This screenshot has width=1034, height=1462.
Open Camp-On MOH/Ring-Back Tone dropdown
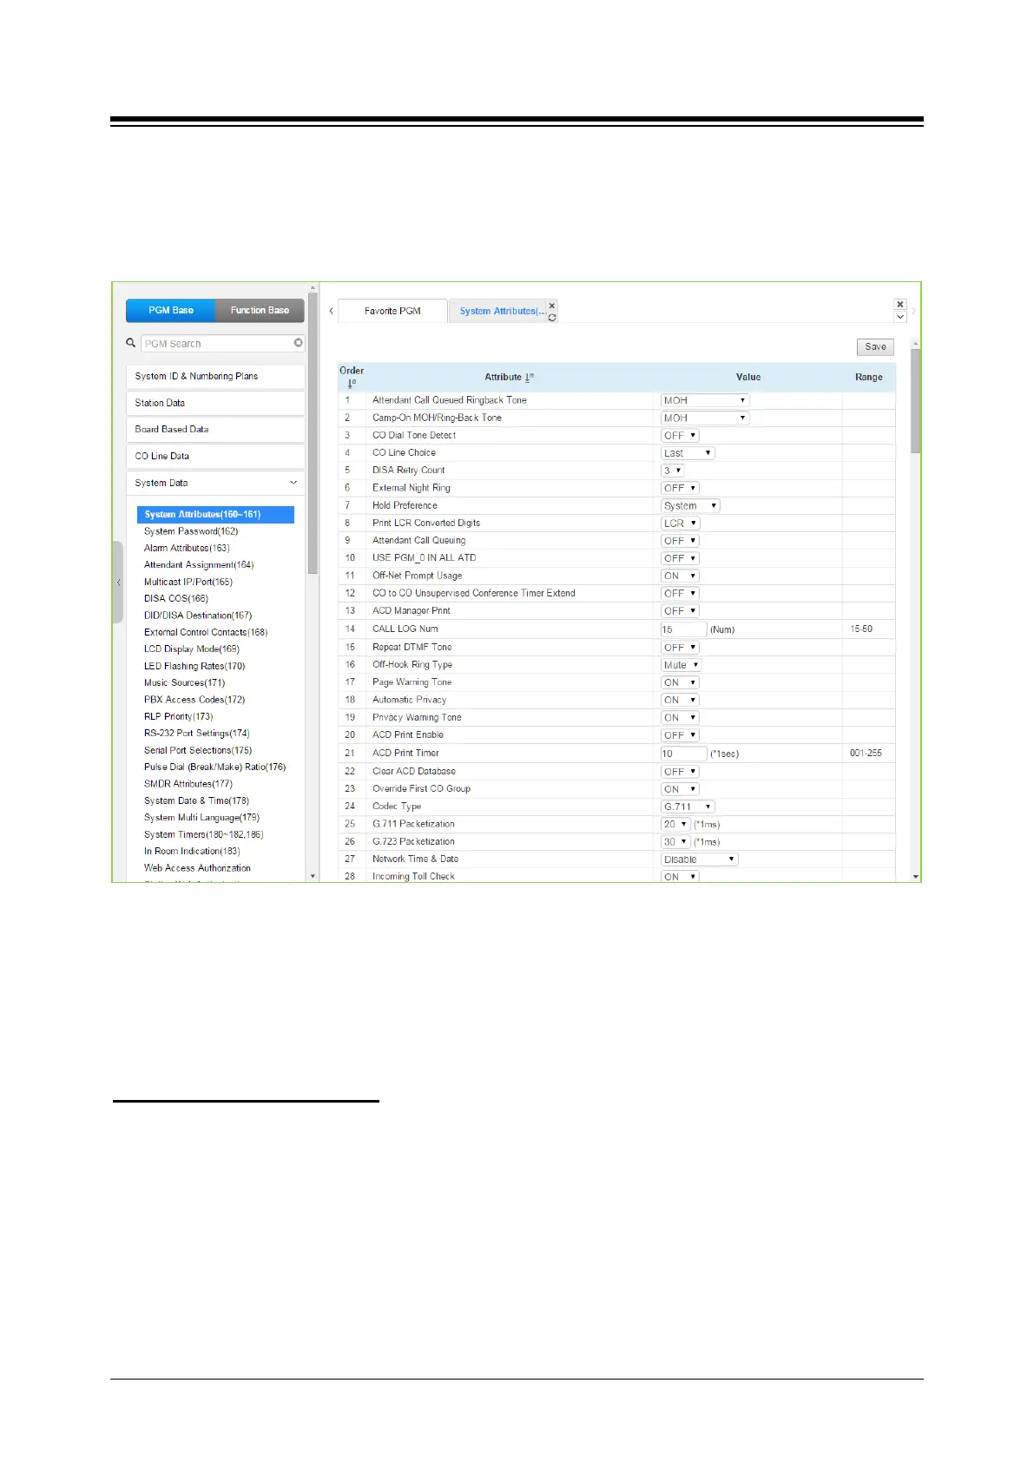click(x=705, y=418)
